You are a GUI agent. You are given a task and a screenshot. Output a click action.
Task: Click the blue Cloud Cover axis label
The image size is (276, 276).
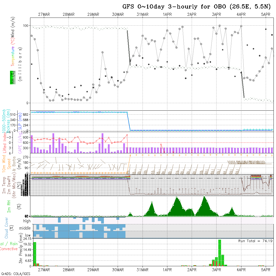(x=7, y=228)
